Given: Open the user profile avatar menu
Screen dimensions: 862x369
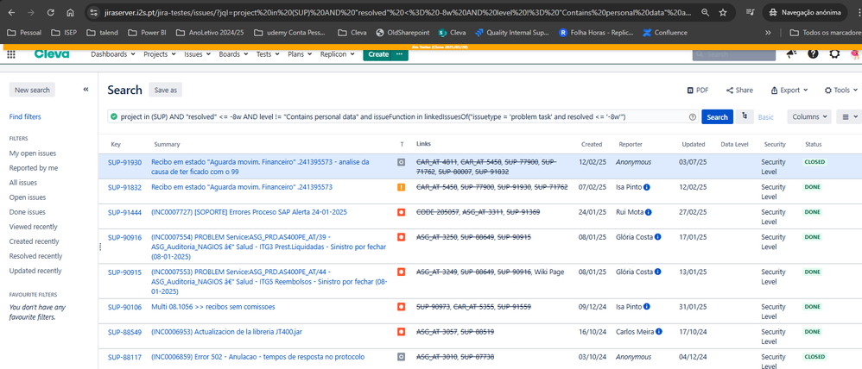Looking at the screenshot, I should 855,53.
